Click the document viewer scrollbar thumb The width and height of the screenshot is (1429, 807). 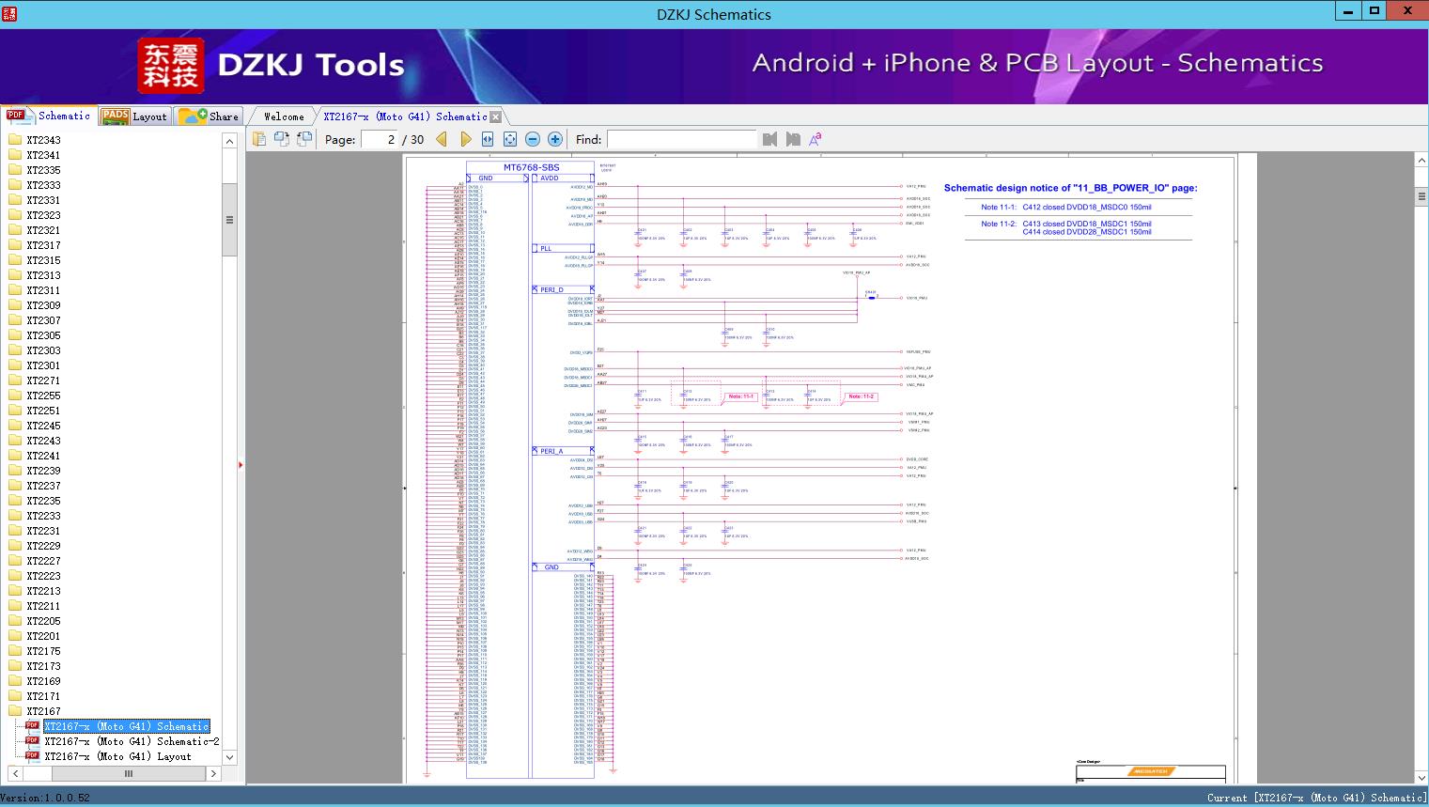point(1421,196)
